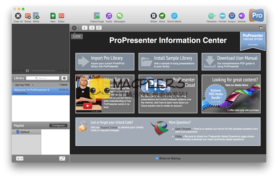Toggle the Output display
The height and width of the screenshot is (179, 278).
click(x=232, y=16)
